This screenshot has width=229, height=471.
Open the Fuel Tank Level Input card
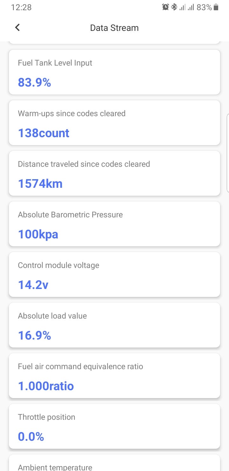point(114,72)
